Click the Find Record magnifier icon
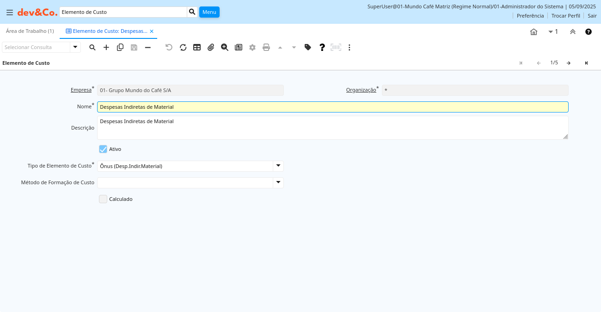This screenshot has width=601, height=312. pyautogui.click(x=92, y=47)
